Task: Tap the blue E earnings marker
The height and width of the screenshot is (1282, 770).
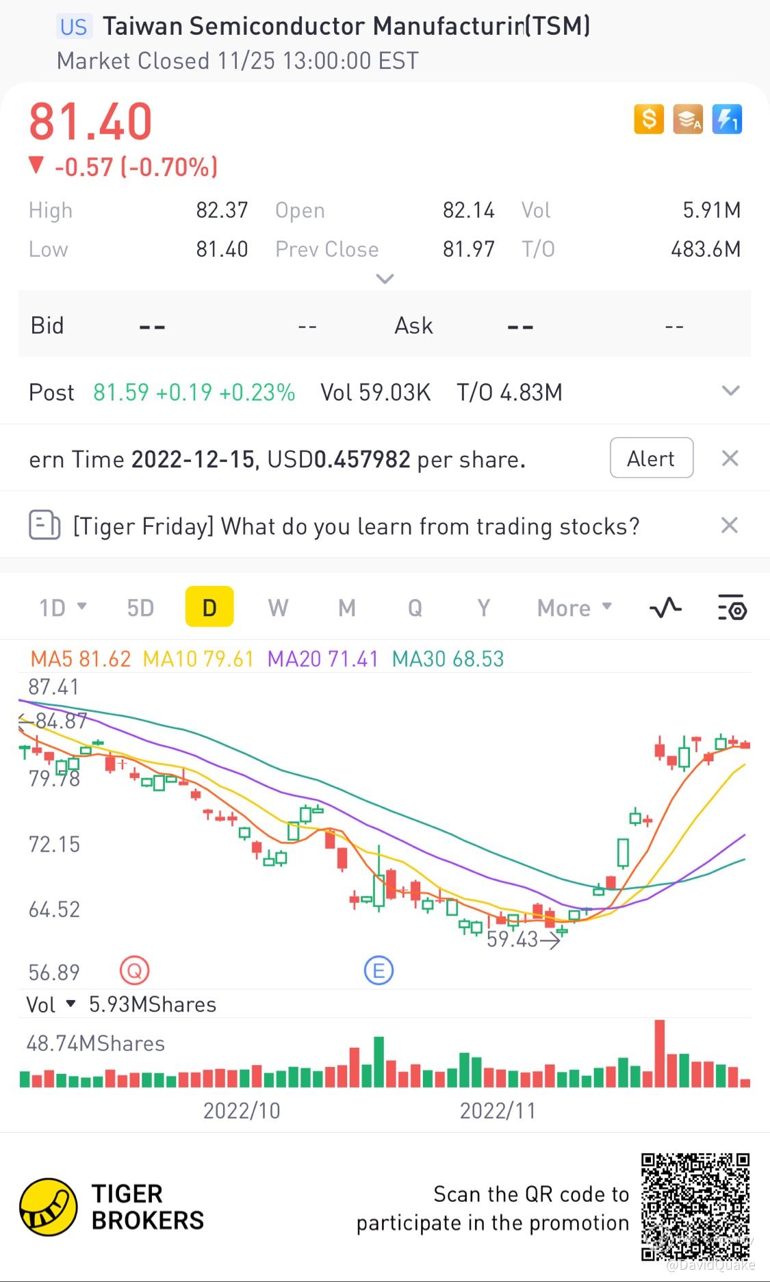Action: point(378,971)
